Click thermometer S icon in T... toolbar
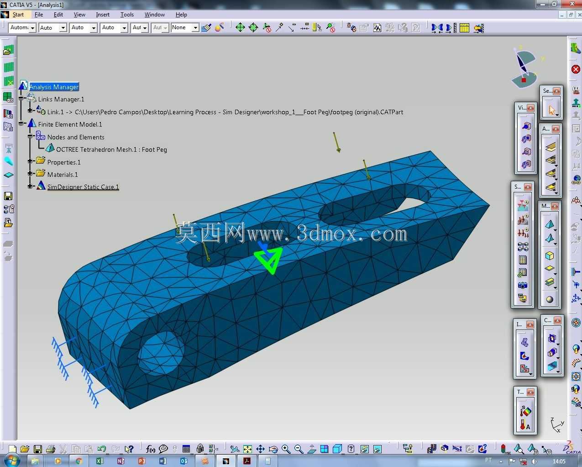Image resolution: width=582 pixels, height=467 pixels. pyautogui.click(x=525, y=411)
